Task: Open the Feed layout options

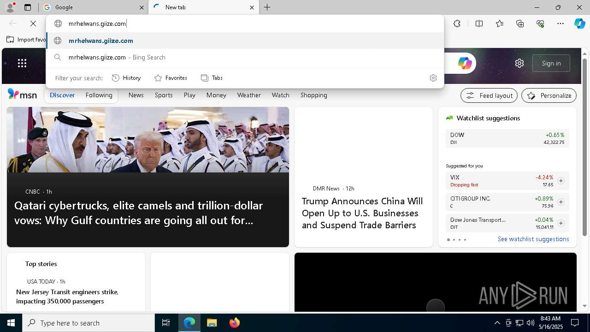Action: click(x=489, y=95)
